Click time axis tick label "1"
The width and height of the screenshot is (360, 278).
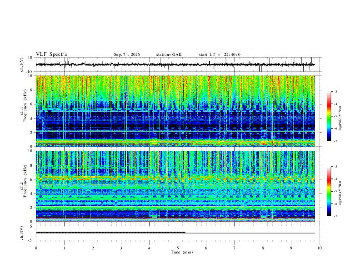click(64, 248)
